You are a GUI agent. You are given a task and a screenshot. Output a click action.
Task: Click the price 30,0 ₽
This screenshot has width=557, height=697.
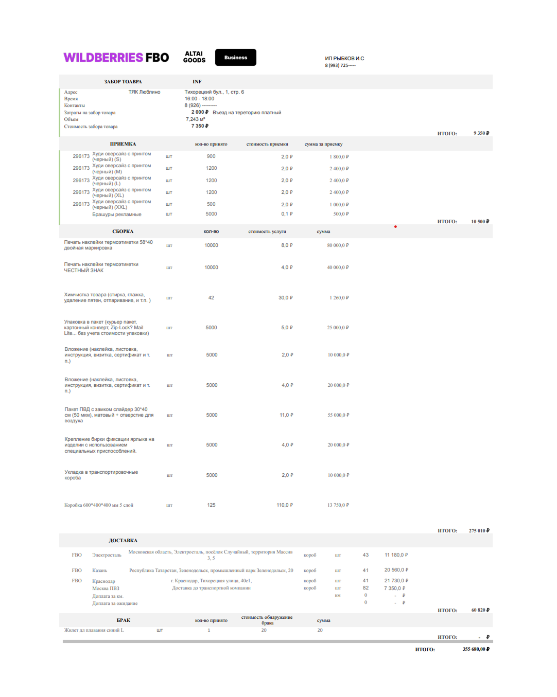click(x=286, y=298)
